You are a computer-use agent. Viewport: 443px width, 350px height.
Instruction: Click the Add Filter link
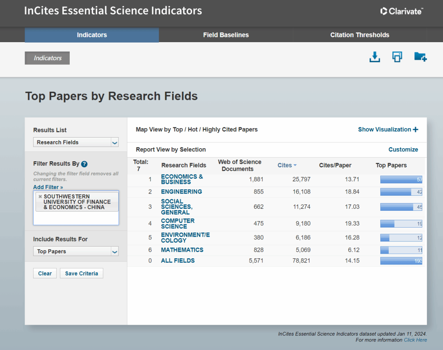tap(48, 187)
